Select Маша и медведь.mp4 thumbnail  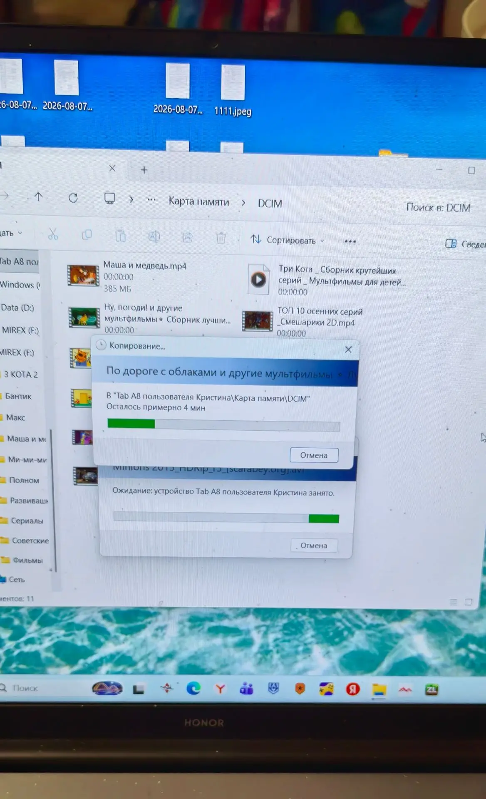tap(83, 275)
